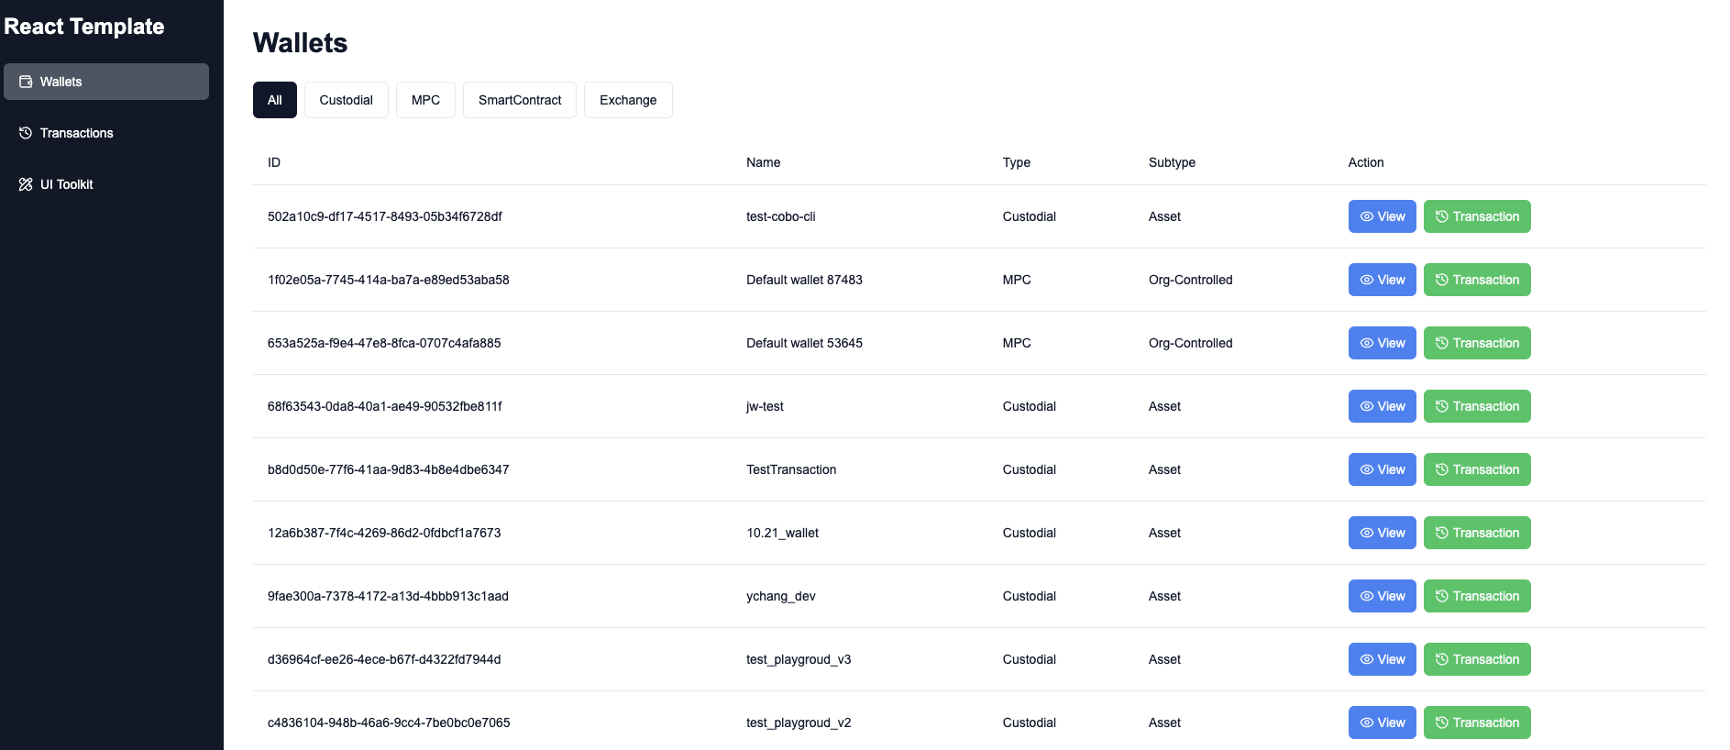This screenshot has width=1730, height=750.
Task: Click the wallet icon beside Wallets in sidebar
Action: pos(25,82)
